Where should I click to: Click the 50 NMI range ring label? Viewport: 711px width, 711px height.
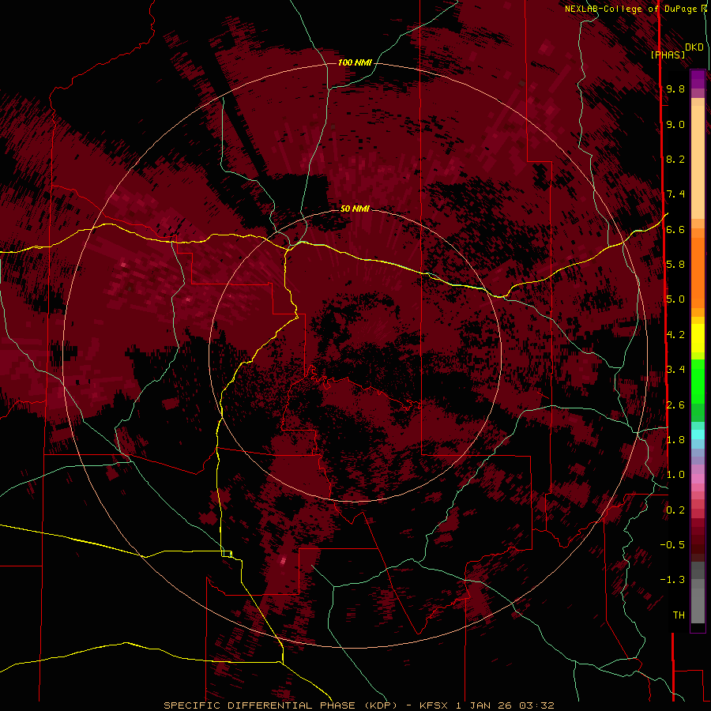coord(355,209)
